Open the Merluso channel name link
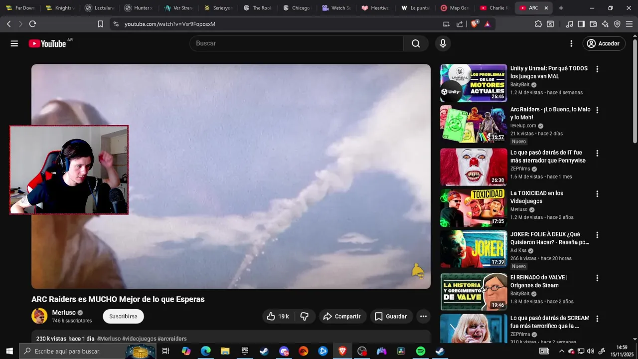 coord(64,313)
